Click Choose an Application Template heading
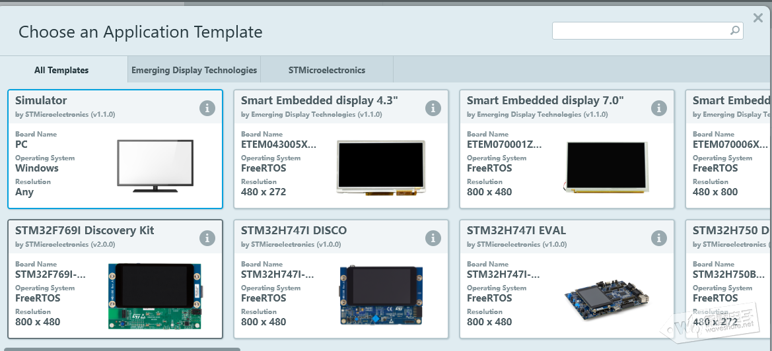The height and width of the screenshot is (351, 772). tap(140, 32)
